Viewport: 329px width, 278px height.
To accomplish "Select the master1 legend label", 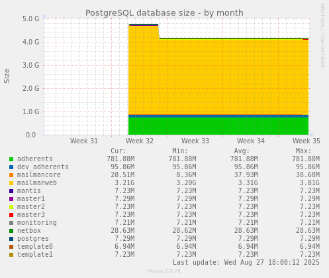I will click(31, 198).
